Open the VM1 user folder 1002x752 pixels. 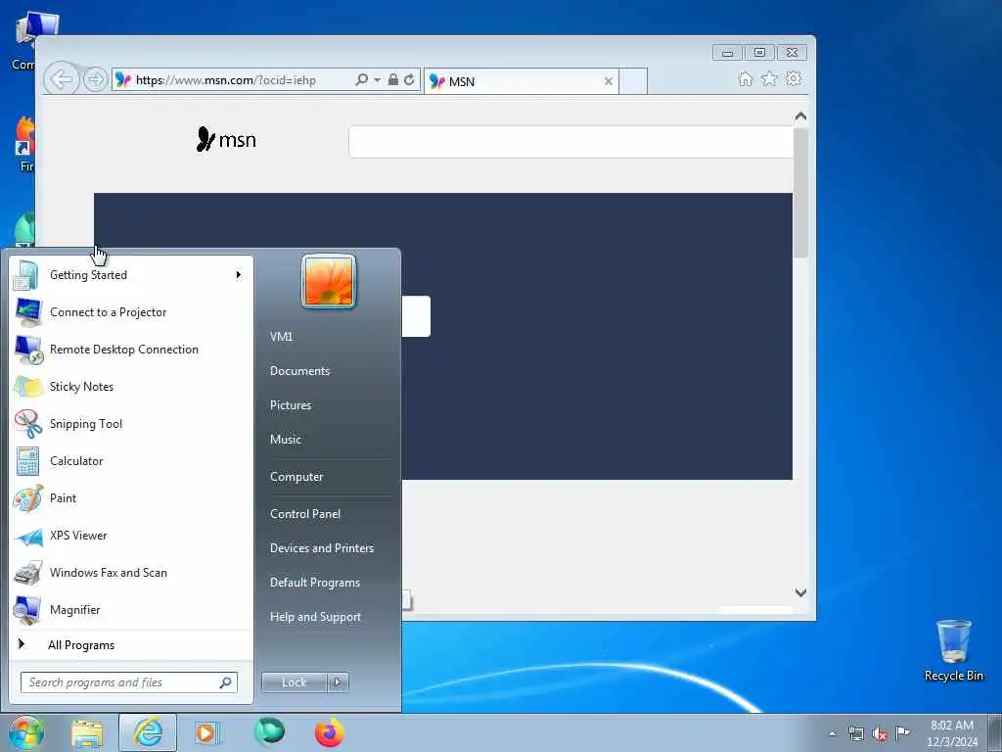pyautogui.click(x=281, y=337)
